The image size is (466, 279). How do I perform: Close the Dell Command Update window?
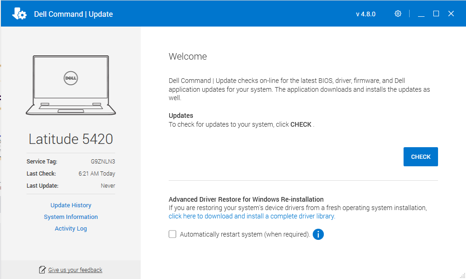451,14
